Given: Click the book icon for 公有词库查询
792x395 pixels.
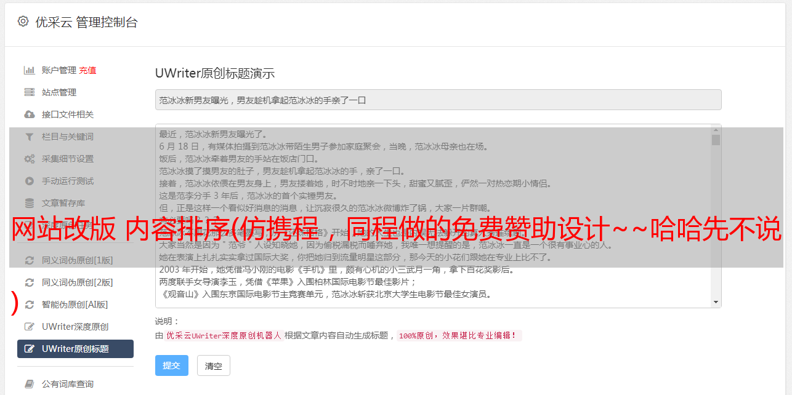Looking at the screenshot, I should pos(29,384).
